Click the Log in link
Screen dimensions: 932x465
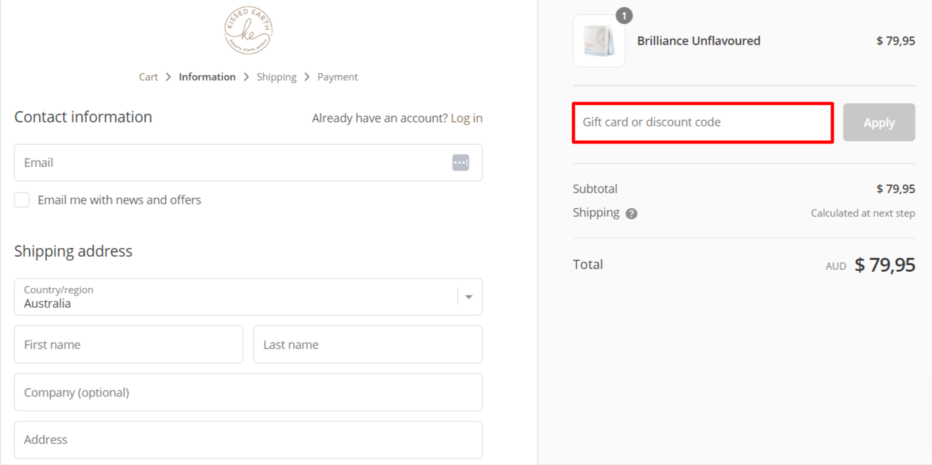pyautogui.click(x=467, y=118)
